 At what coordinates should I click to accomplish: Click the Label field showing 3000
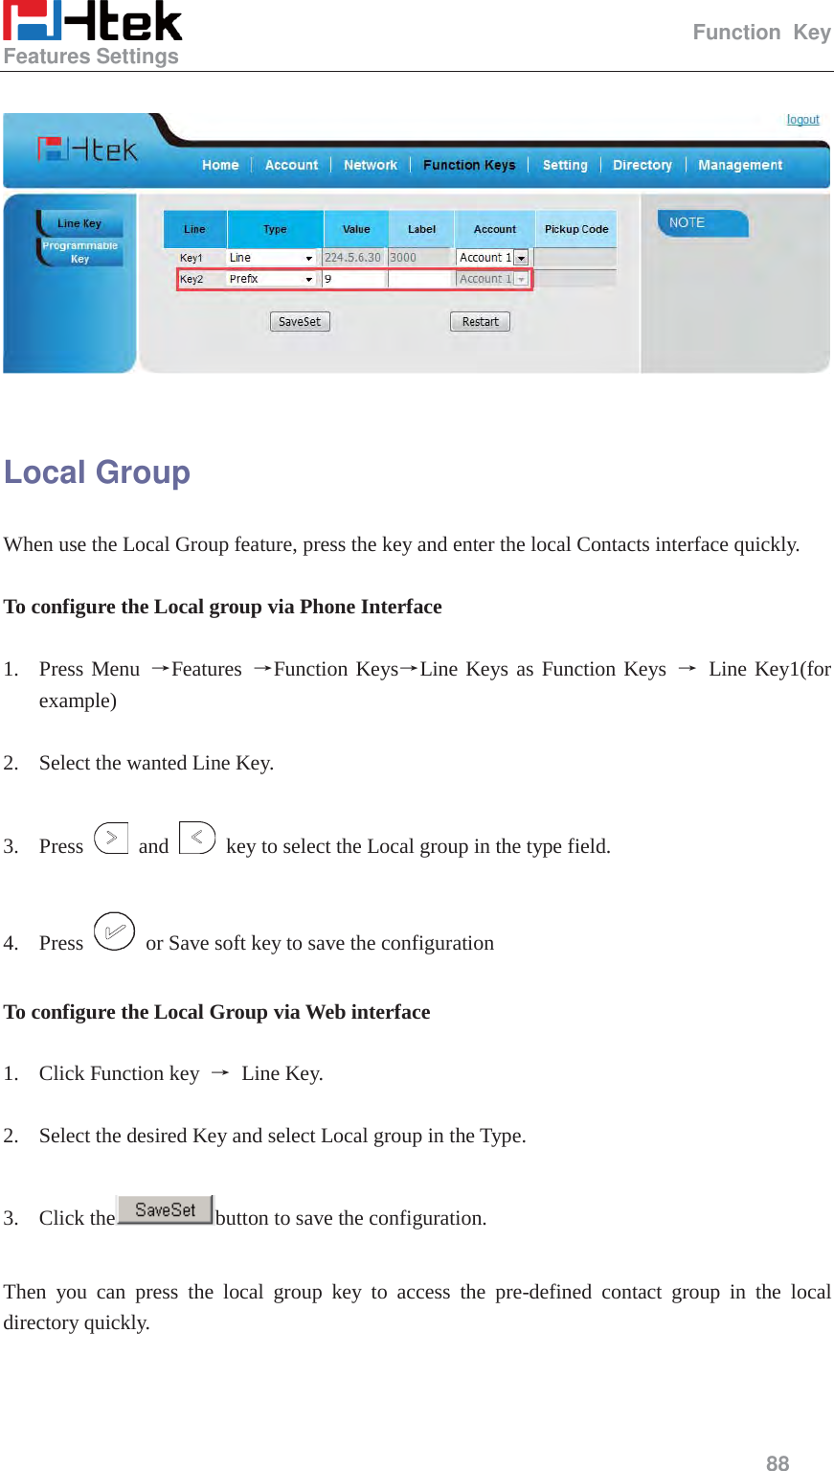421,257
